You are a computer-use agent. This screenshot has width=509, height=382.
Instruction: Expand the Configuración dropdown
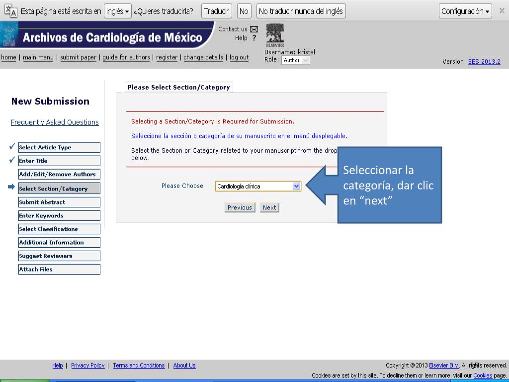tap(465, 11)
